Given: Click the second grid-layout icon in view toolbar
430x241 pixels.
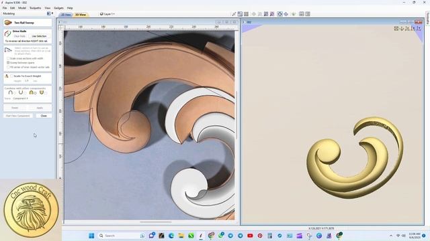Looking at the screenshot, I should click(246, 14).
